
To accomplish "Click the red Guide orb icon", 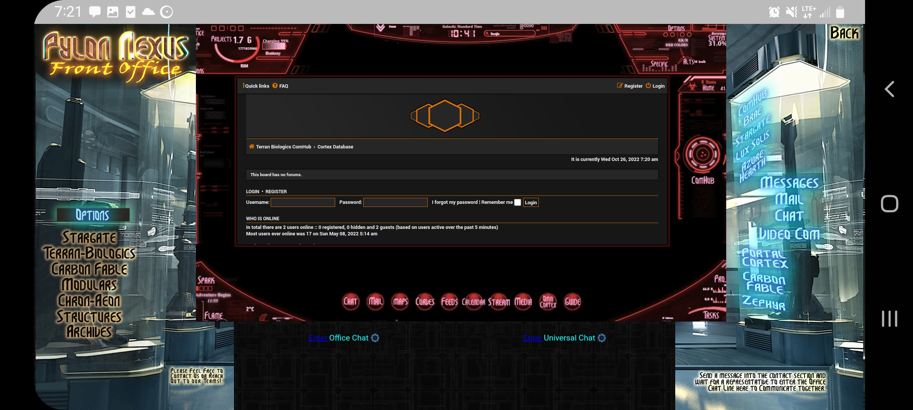I will coord(572,302).
